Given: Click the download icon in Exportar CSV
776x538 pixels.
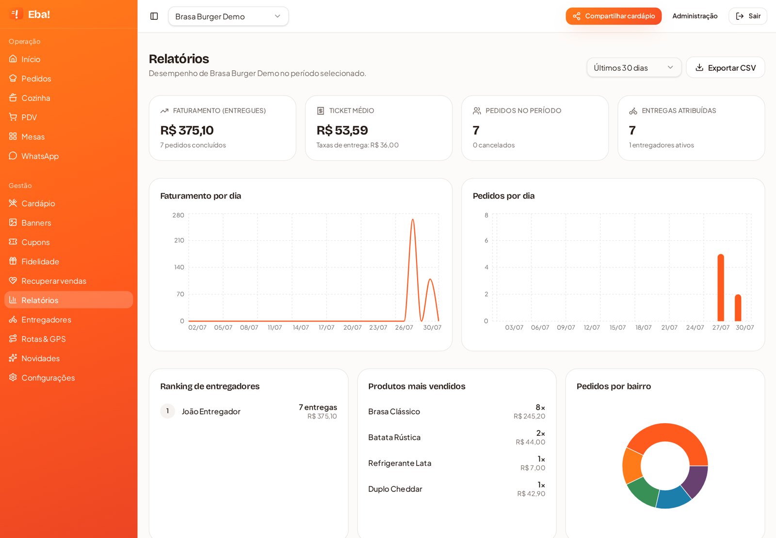Looking at the screenshot, I should coord(699,67).
